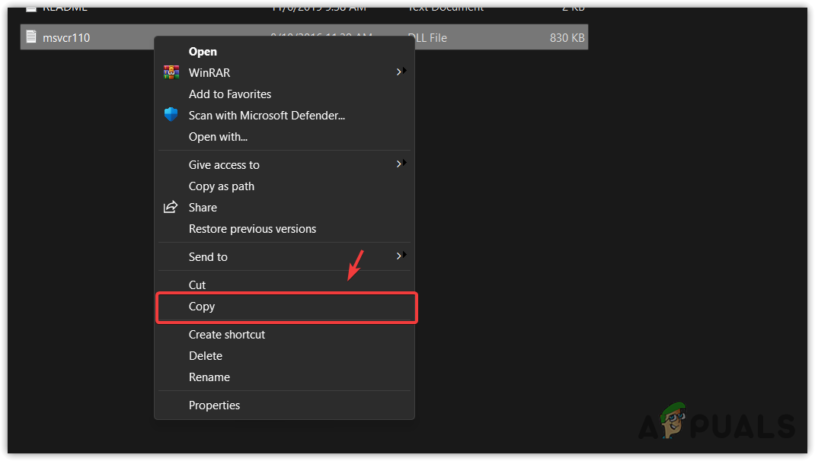Cut the msvcr110 file

click(197, 285)
